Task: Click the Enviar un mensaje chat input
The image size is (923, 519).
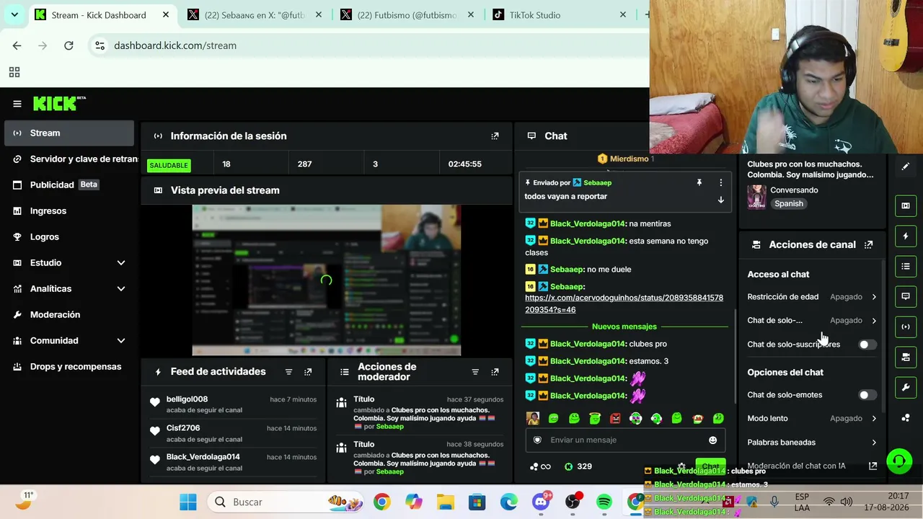Action: (625, 440)
